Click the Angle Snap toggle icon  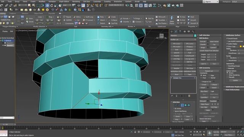pyautogui.click(x=92, y=5)
